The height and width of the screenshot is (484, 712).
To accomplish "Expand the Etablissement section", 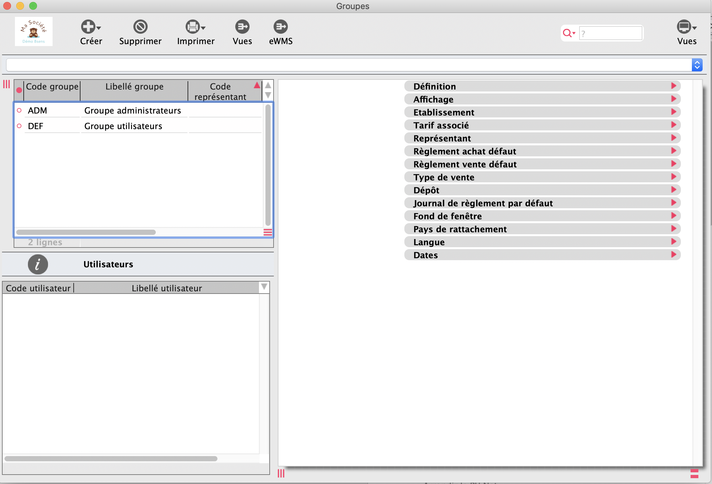I will pos(542,112).
